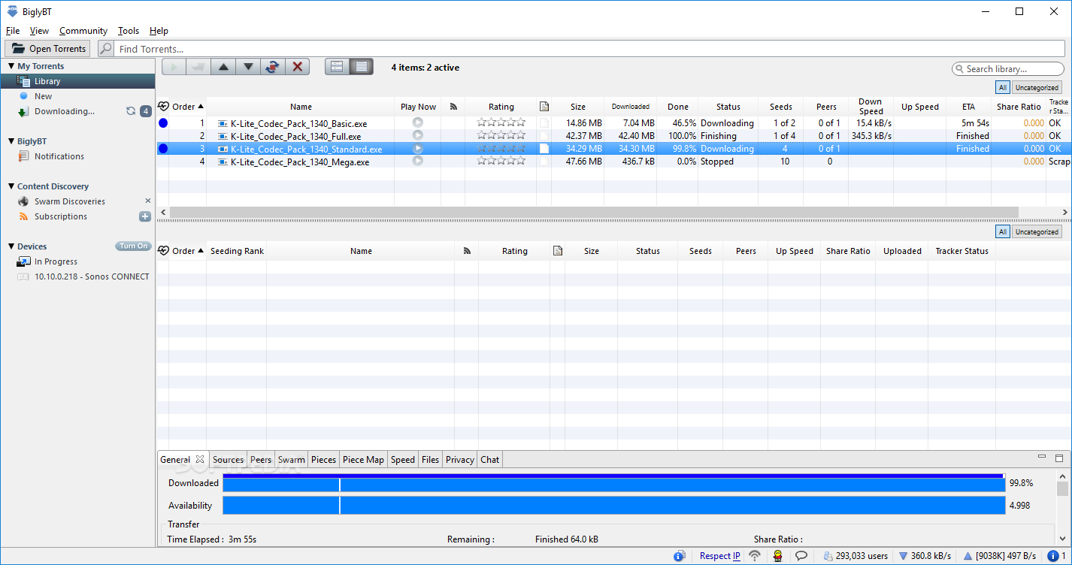
Task: Open Subscriptions in the sidebar
Action: (x=60, y=216)
